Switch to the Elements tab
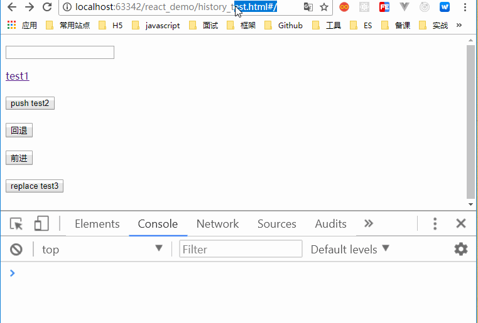 97,224
